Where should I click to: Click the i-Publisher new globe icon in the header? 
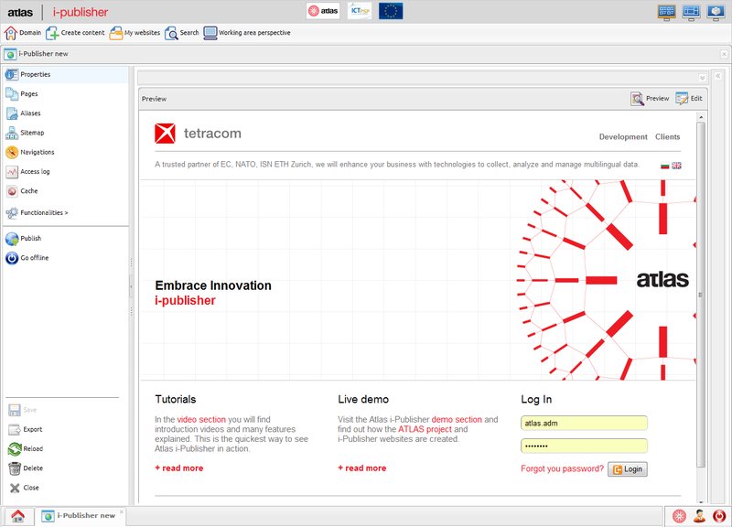click(10, 54)
